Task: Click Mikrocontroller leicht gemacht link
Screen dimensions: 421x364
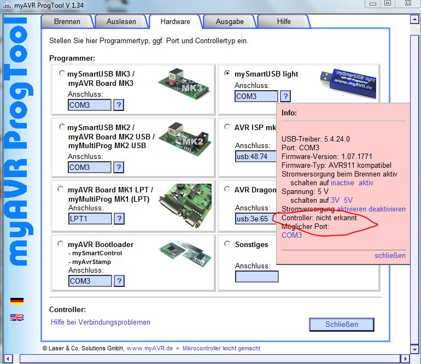Action: tap(221, 348)
